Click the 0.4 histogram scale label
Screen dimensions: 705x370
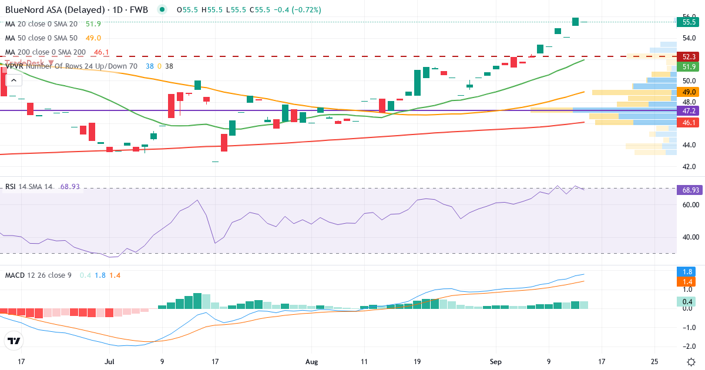686,302
